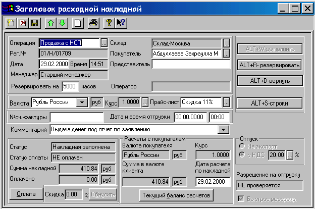Expand the Комментарий dropdown arrow
The image size is (315, 209).
click(x=223, y=130)
